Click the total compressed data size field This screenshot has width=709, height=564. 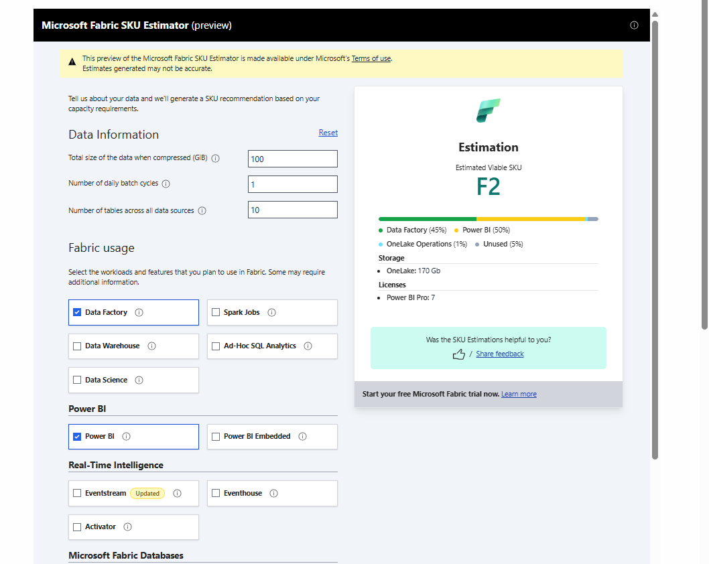292,159
